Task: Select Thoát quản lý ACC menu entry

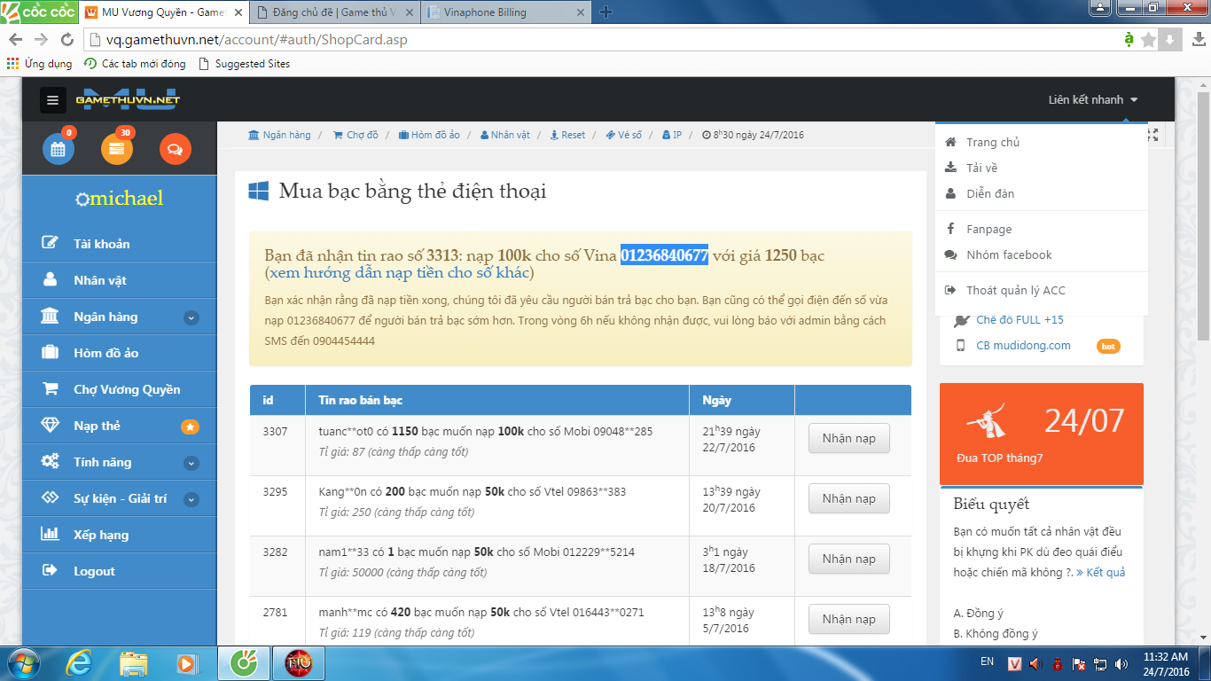Action: 1015,290
